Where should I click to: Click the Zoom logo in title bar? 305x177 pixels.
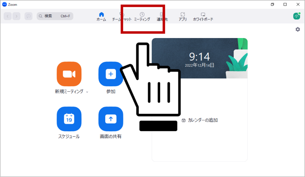[4, 4]
